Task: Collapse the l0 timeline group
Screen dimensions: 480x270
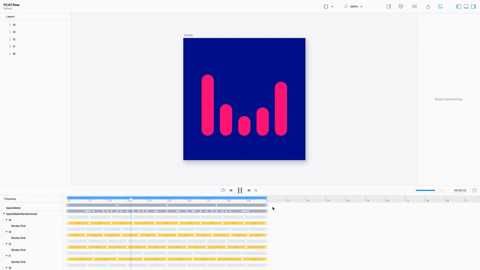Action: tap(6, 268)
